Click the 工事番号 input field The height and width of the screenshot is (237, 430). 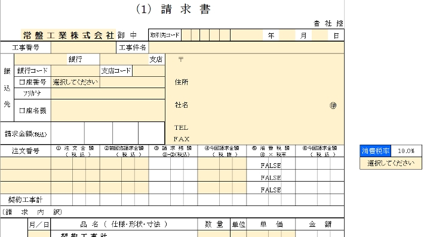point(84,48)
